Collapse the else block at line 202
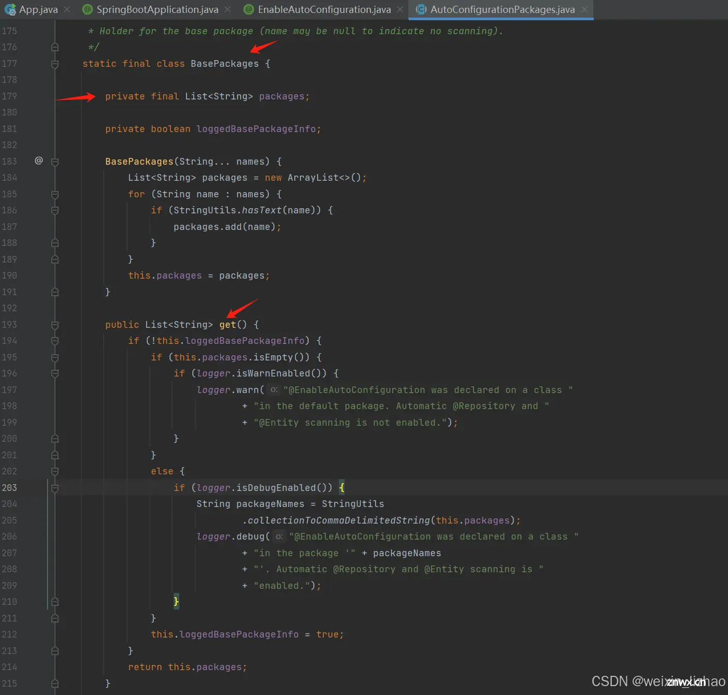728x695 pixels. pyautogui.click(x=55, y=471)
